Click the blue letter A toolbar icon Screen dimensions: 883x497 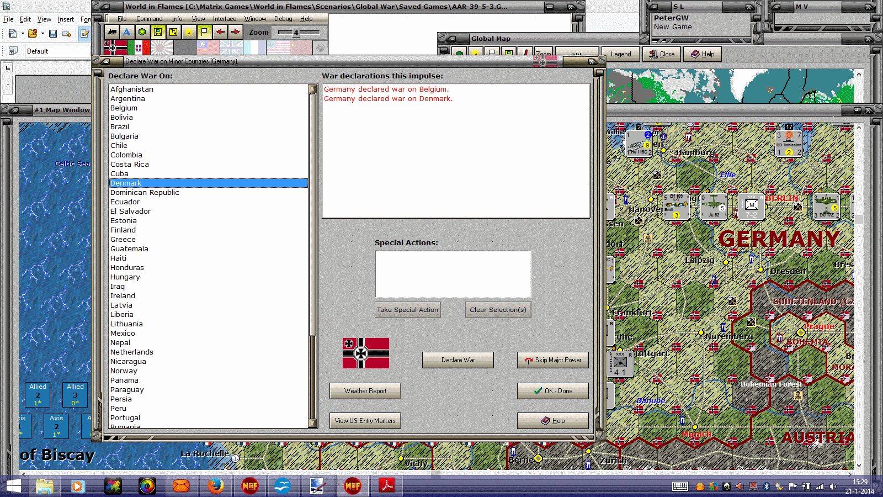[127, 32]
